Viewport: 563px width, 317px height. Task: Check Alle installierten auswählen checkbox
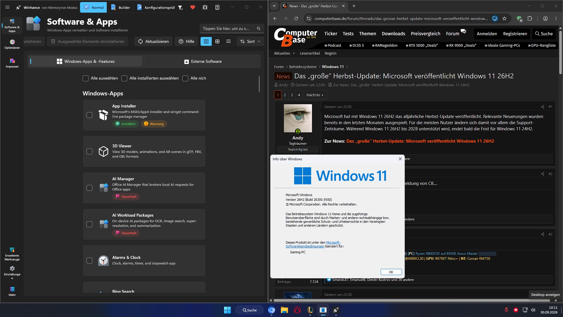coord(124,78)
